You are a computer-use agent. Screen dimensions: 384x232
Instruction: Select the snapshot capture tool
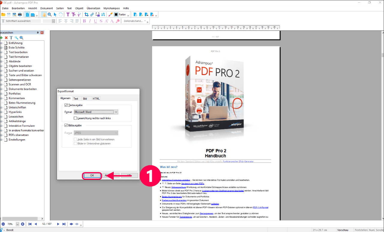(97, 14)
